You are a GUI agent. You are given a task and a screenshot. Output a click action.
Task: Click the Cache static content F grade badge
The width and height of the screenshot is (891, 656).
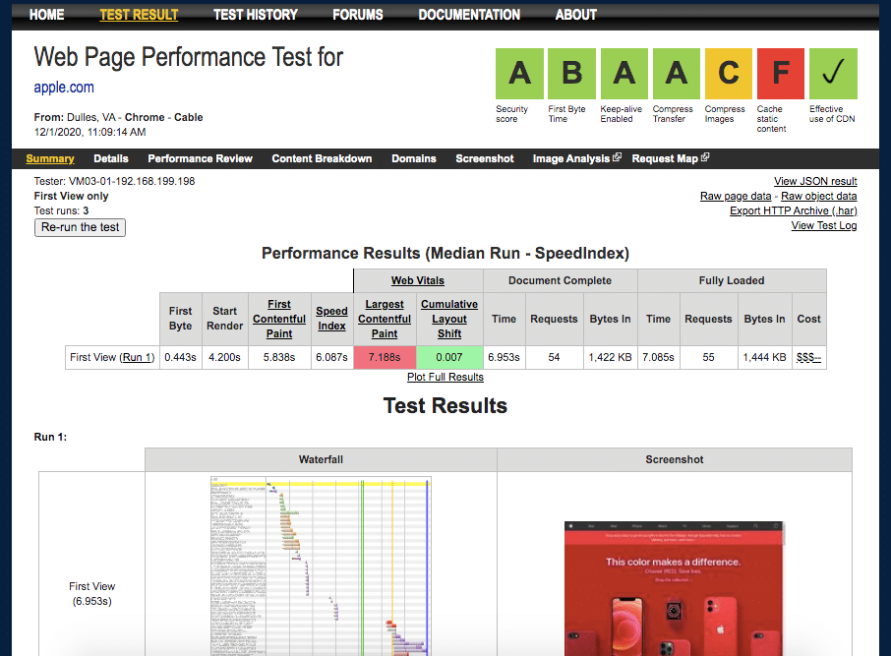click(781, 74)
